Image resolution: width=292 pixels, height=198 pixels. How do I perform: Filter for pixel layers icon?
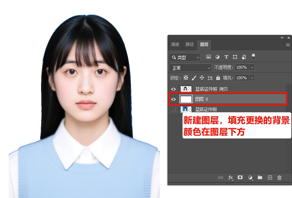[x=209, y=57]
